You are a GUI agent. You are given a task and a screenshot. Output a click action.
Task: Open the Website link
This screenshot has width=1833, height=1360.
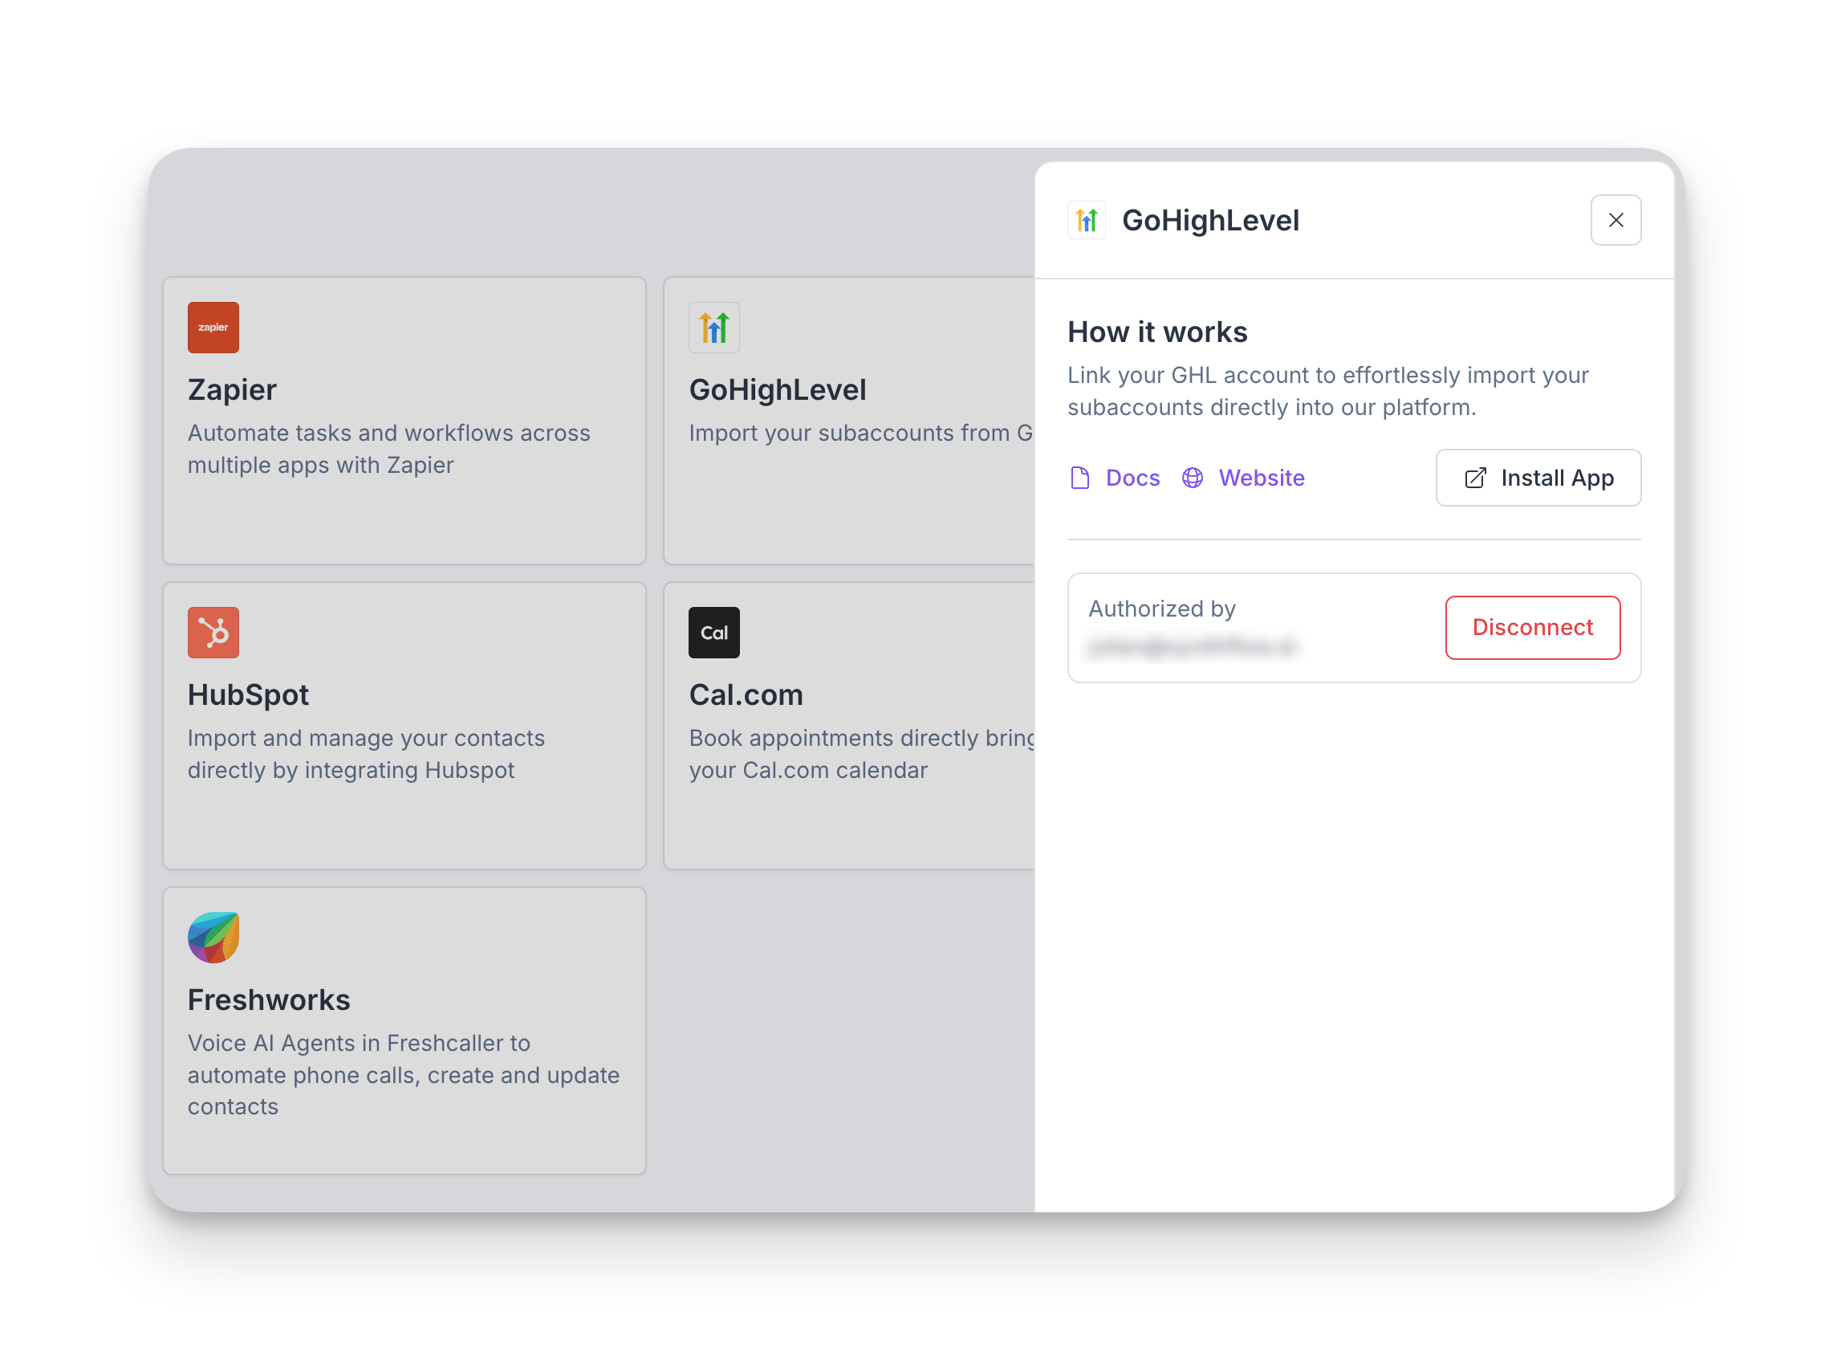click(1262, 478)
